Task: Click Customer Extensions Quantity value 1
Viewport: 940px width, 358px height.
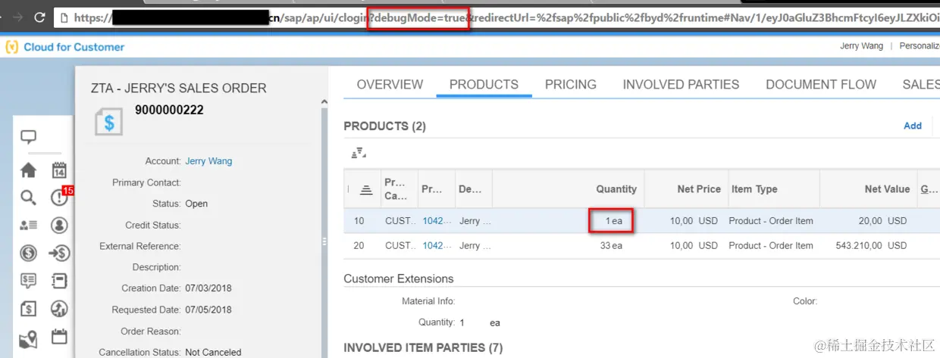Action: [462, 322]
